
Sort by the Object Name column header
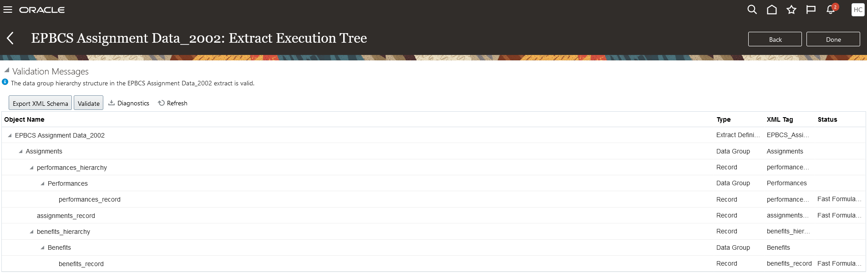(x=25, y=119)
